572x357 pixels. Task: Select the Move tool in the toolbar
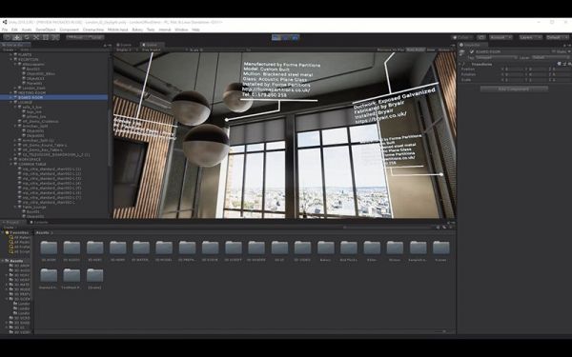17,37
